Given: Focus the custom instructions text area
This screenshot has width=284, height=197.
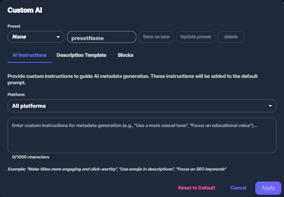Looking at the screenshot, I should 142,135.
